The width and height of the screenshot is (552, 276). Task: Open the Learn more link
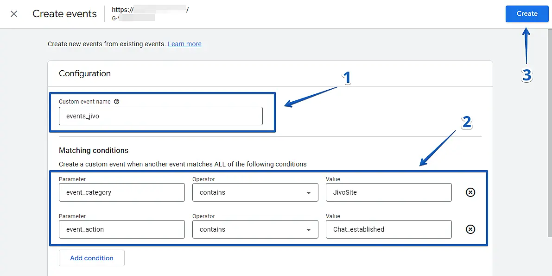(184, 44)
